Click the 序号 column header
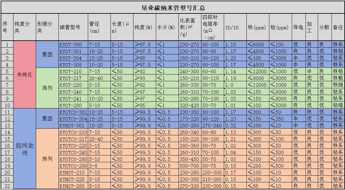Viewport: 345px width, 190px height. tap(7, 27)
